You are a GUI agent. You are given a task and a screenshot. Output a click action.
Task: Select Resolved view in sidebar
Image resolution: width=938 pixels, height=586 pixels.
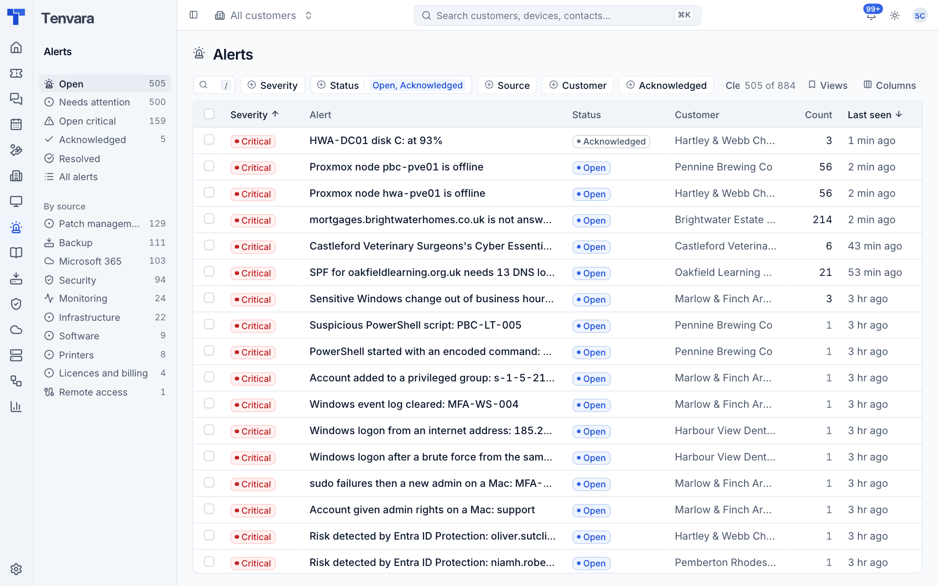[x=105, y=159]
